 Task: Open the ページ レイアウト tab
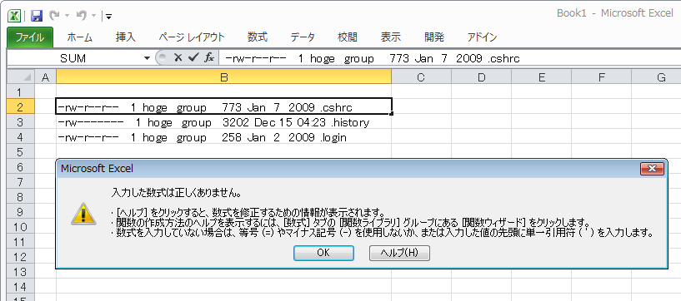click(x=192, y=37)
